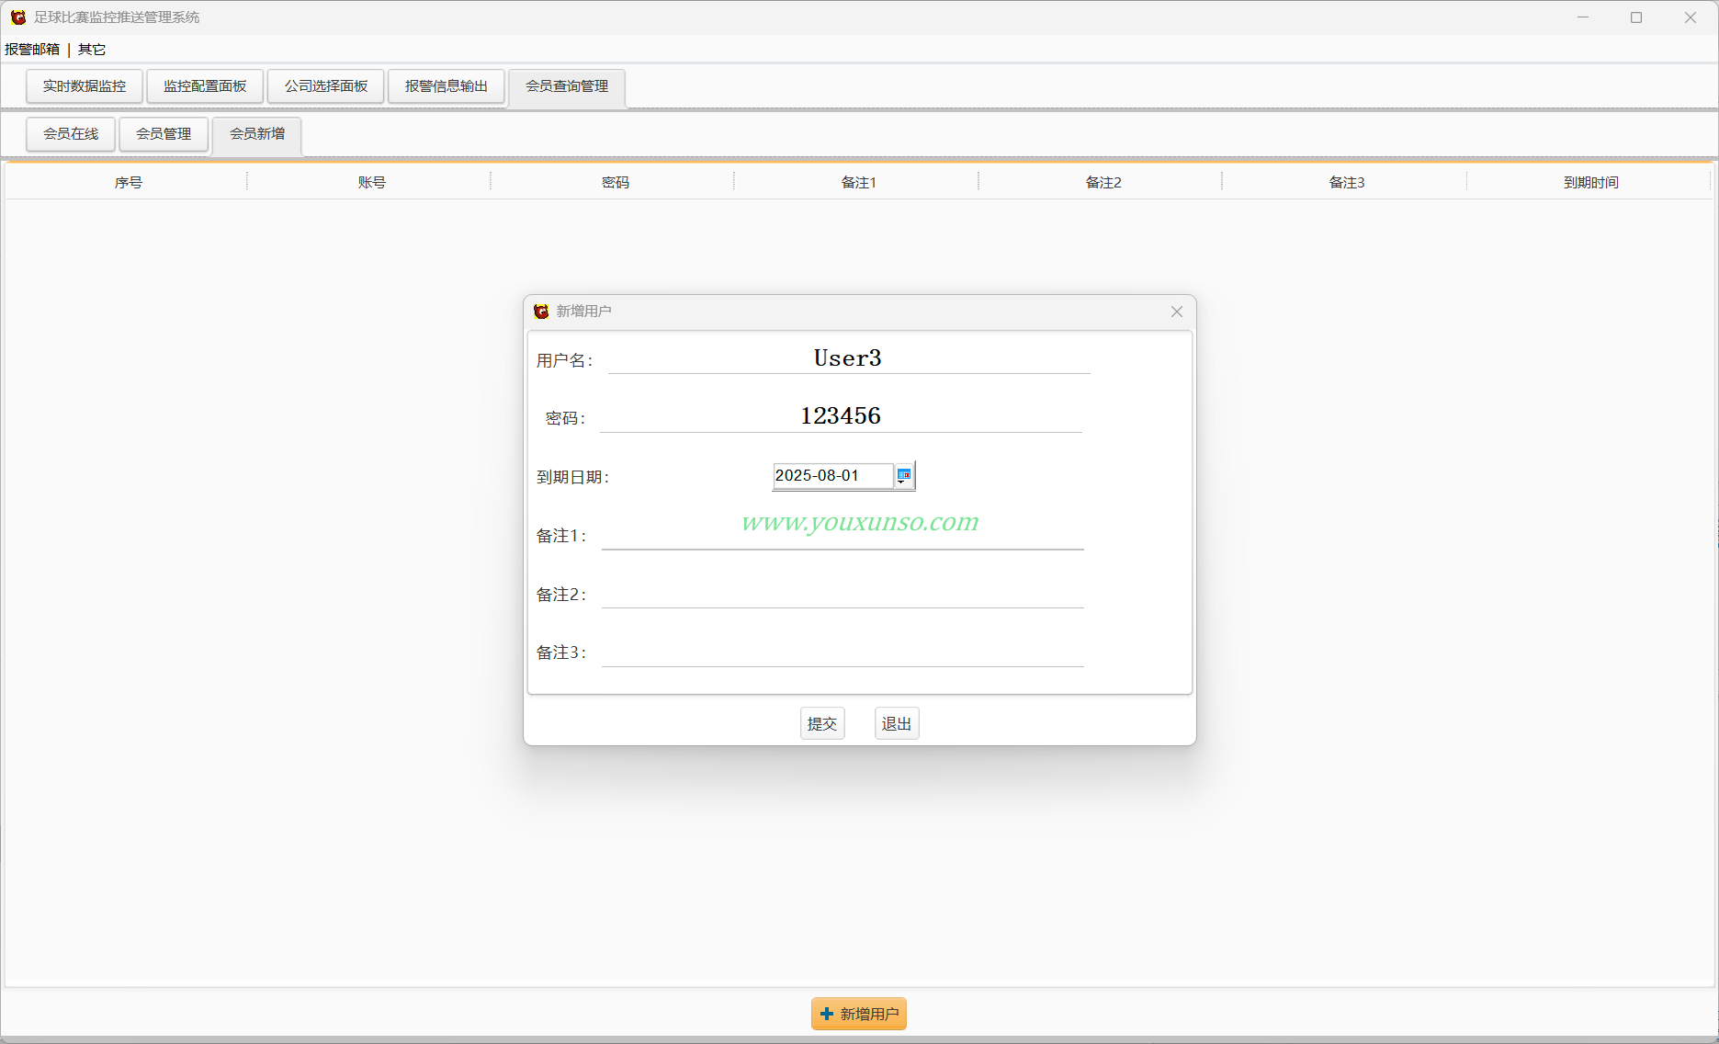Viewport: 1719px width, 1044px height.
Task: Select the 公司选择面板 tab
Action: coord(326,86)
